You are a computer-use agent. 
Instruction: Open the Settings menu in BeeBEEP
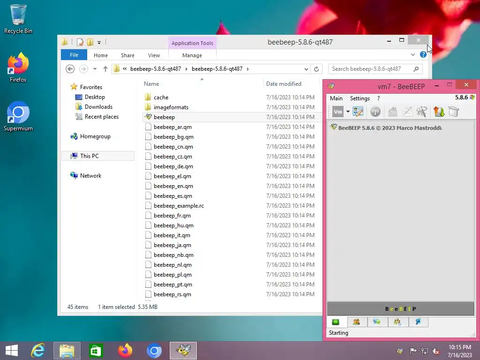[360, 98]
